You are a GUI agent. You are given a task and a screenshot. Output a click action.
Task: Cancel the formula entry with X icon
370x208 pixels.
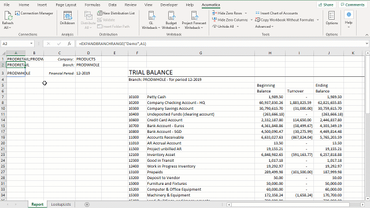pyautogui.click(x=49, y=44)
